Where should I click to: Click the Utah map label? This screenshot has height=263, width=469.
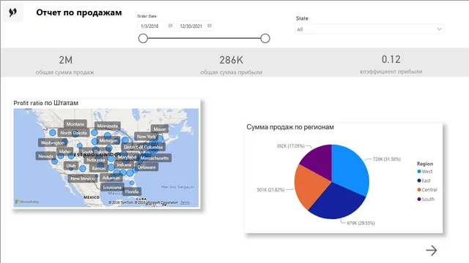71,166
